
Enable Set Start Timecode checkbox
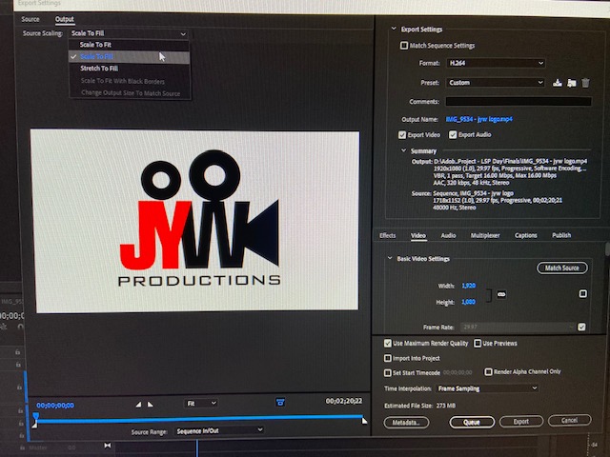[x=388, y=372]
